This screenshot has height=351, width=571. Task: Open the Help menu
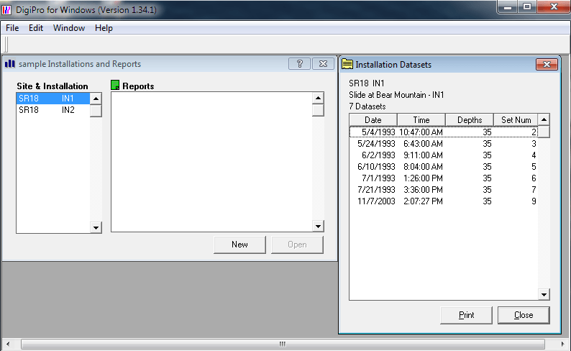pyautogui.click(x=104, y=28)
